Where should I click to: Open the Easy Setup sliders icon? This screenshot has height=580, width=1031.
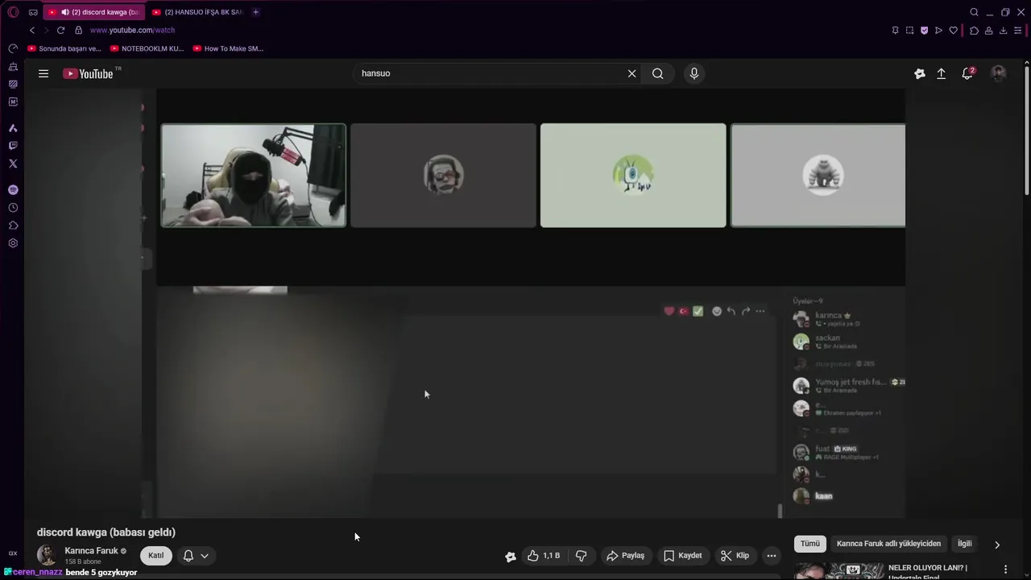coord(1019,31)
